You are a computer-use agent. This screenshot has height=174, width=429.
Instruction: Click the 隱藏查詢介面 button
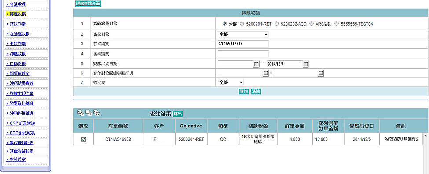[88, 4]
